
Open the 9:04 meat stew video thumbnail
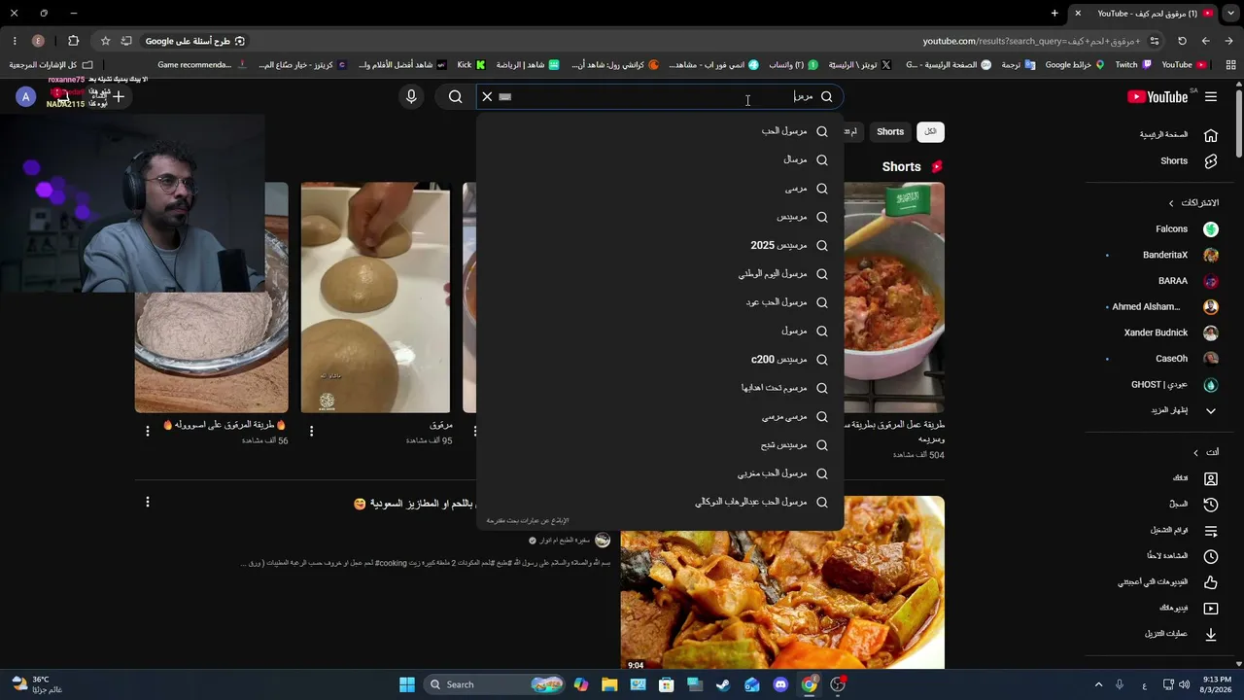pyautogui.click(x=782, y=583)
